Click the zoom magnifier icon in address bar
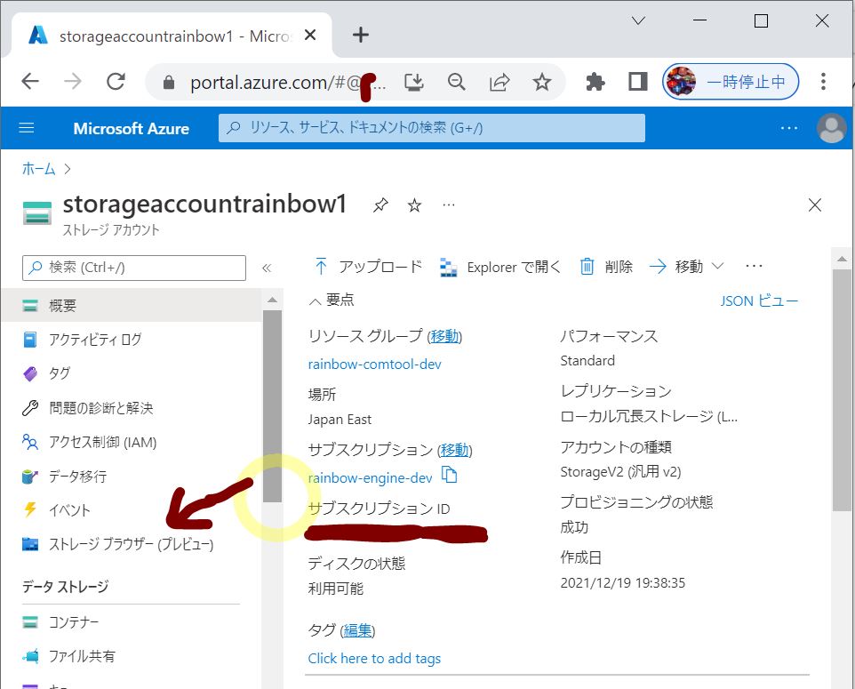Viewport: 855px width, 689px height. pyautogui.click(x=457, y=83)
